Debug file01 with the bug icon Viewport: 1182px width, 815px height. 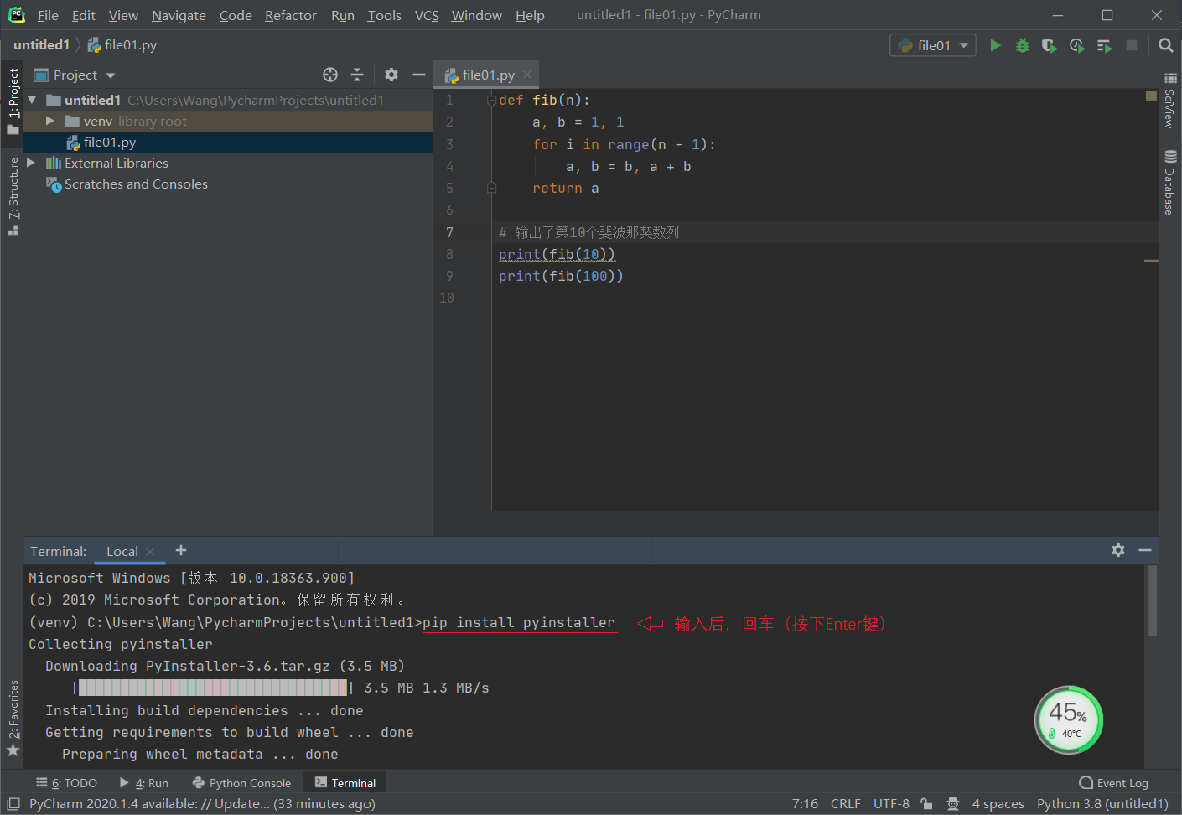pos(1022,45)
